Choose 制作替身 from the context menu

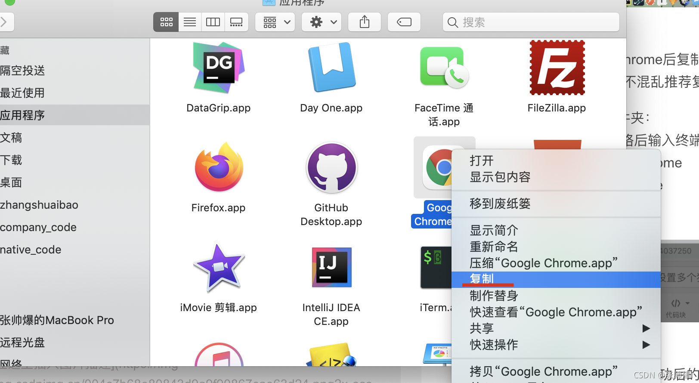[x=556, y=296]
